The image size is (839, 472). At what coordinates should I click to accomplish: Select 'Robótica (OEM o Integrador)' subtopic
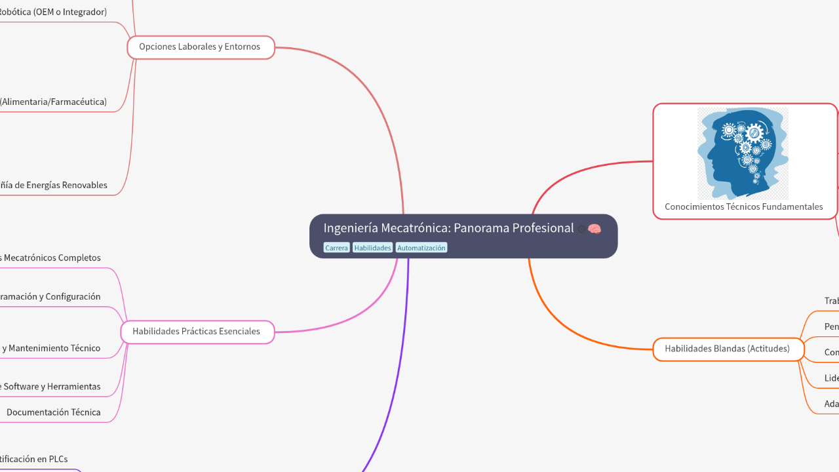pos(52,11)
